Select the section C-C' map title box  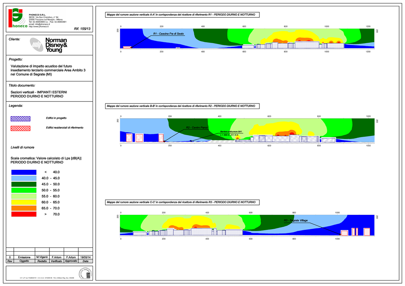click(182, 202)
